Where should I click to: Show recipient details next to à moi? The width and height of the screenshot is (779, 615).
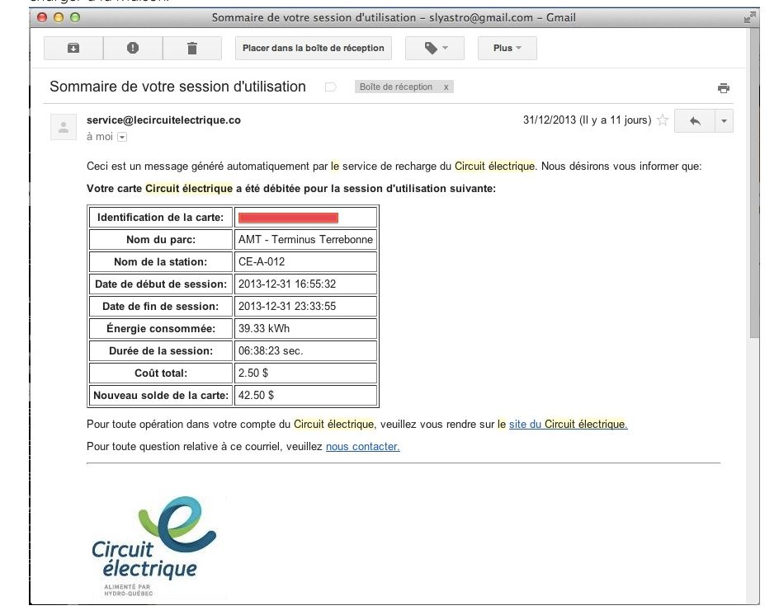click(122, 137)
